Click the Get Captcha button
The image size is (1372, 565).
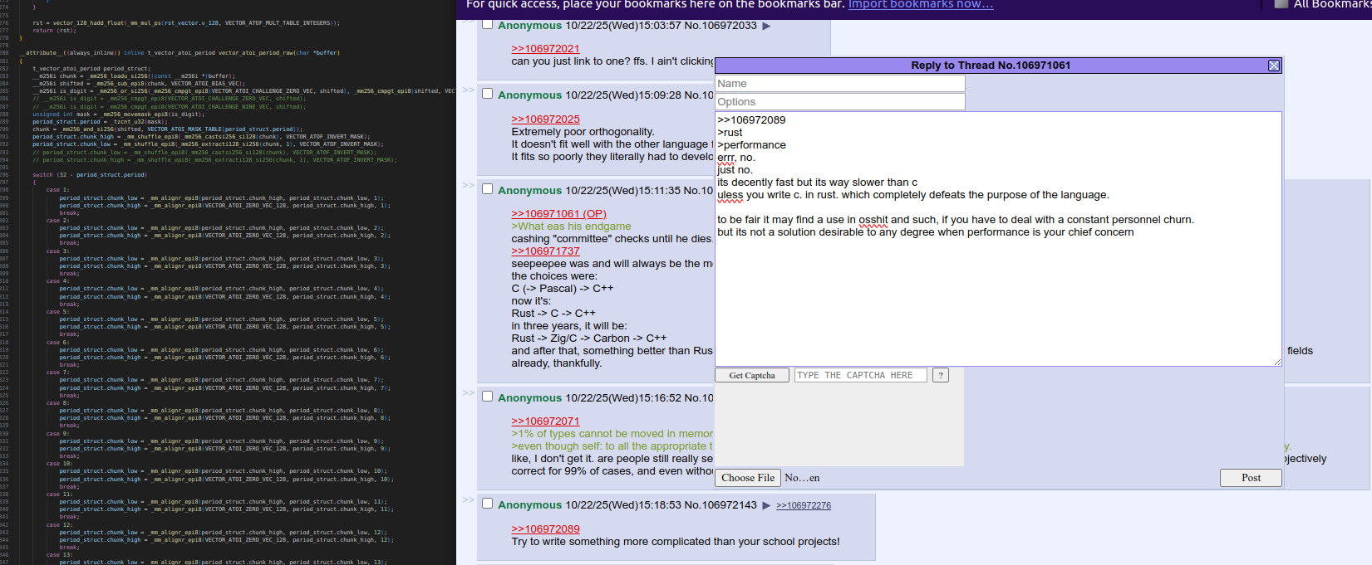[x=752, y=375]
